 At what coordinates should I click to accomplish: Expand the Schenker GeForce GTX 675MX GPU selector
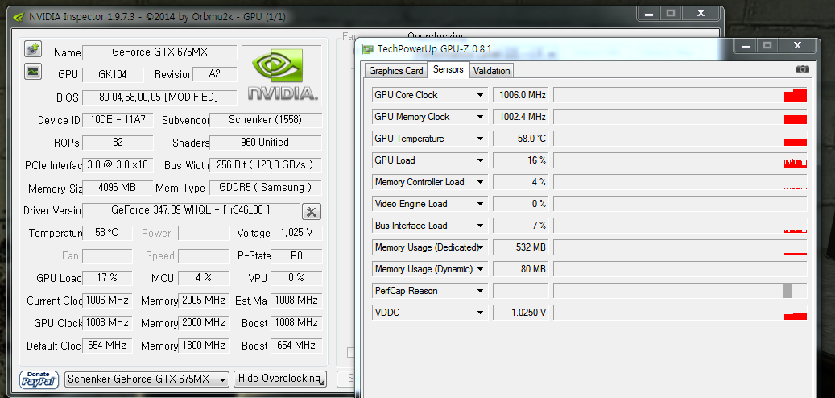pyautogui.click(x=222, y=379)
